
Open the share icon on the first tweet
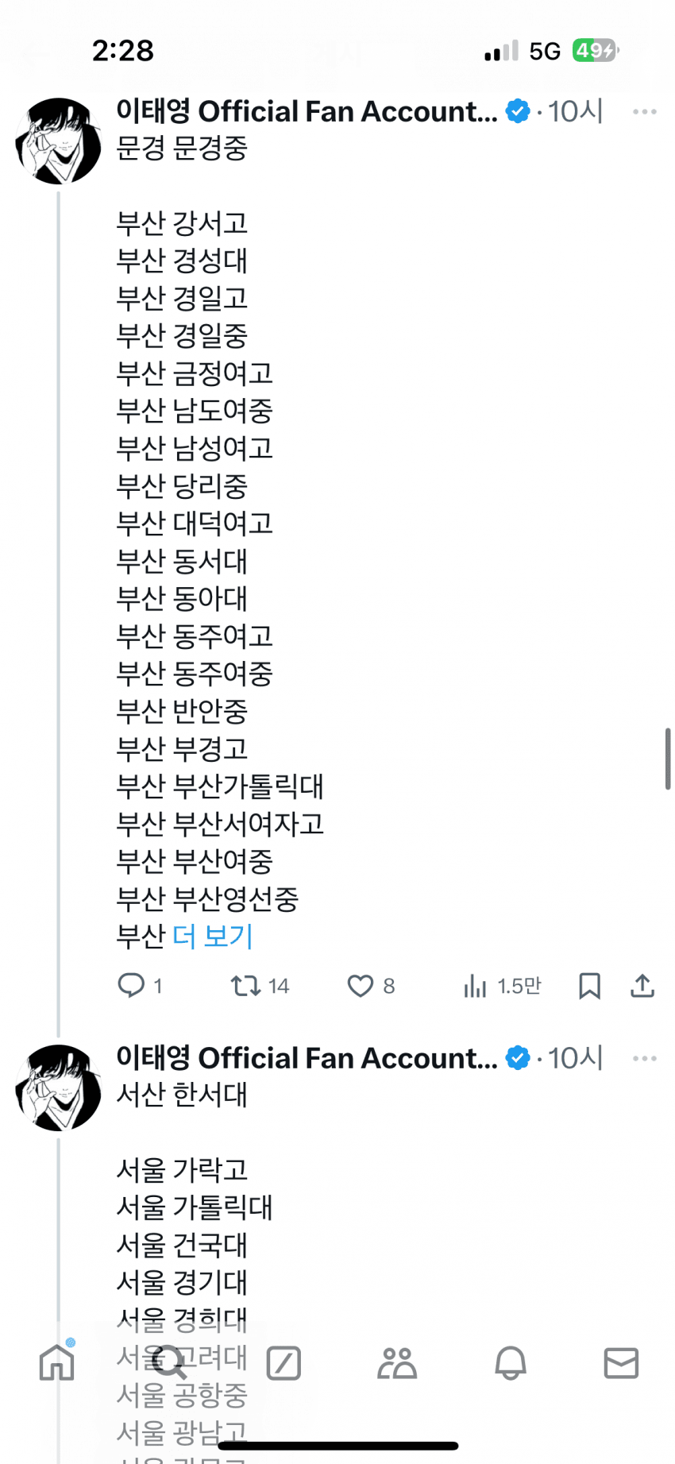pyautogui.click(x=642, y=986)
